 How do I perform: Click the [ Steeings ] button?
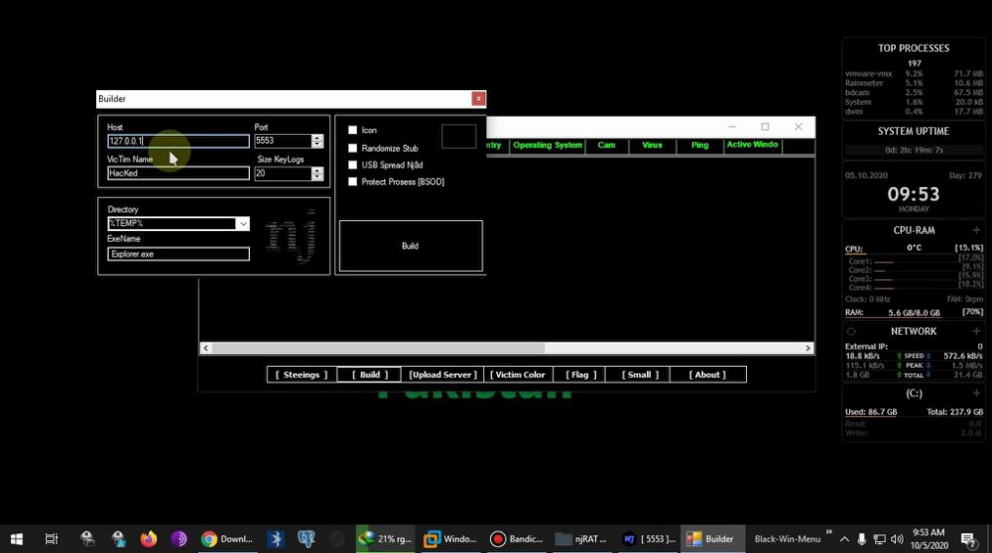(302, 375)
